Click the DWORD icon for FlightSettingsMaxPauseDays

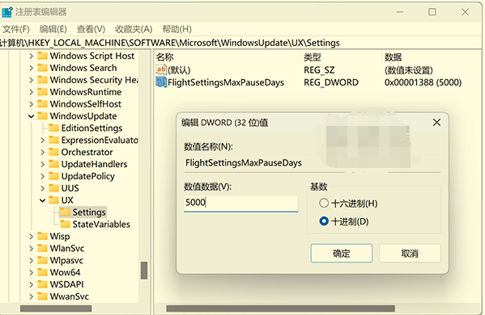(x=161, y=82)
